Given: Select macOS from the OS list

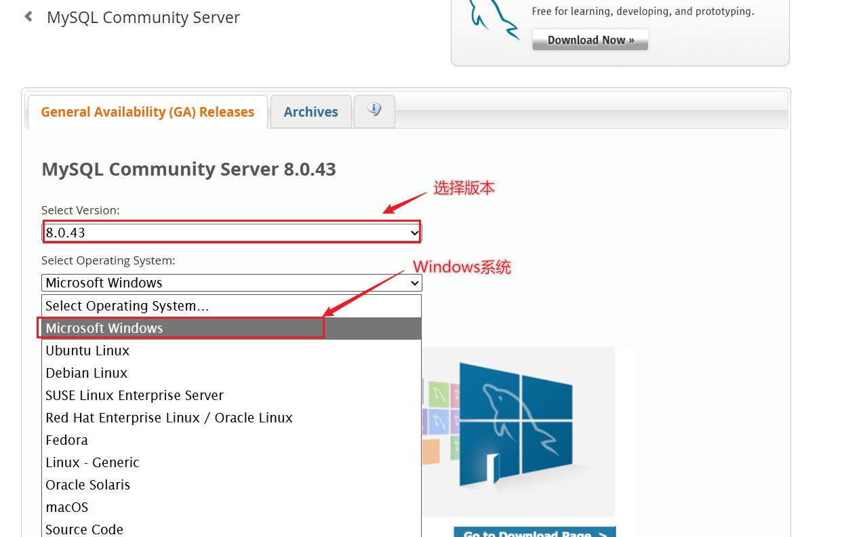Looking at the screenshot, I should click(232, 507).
